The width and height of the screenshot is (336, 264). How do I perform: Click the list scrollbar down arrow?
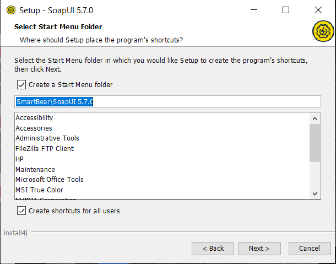(x=315, y=193)
